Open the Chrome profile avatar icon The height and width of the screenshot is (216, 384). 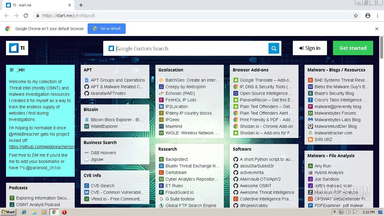[x=368, y=16]
